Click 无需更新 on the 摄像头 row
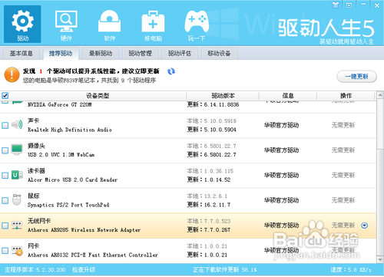Image resolution: width=384 pixels, height=277 pixels. tap(343, 150)
